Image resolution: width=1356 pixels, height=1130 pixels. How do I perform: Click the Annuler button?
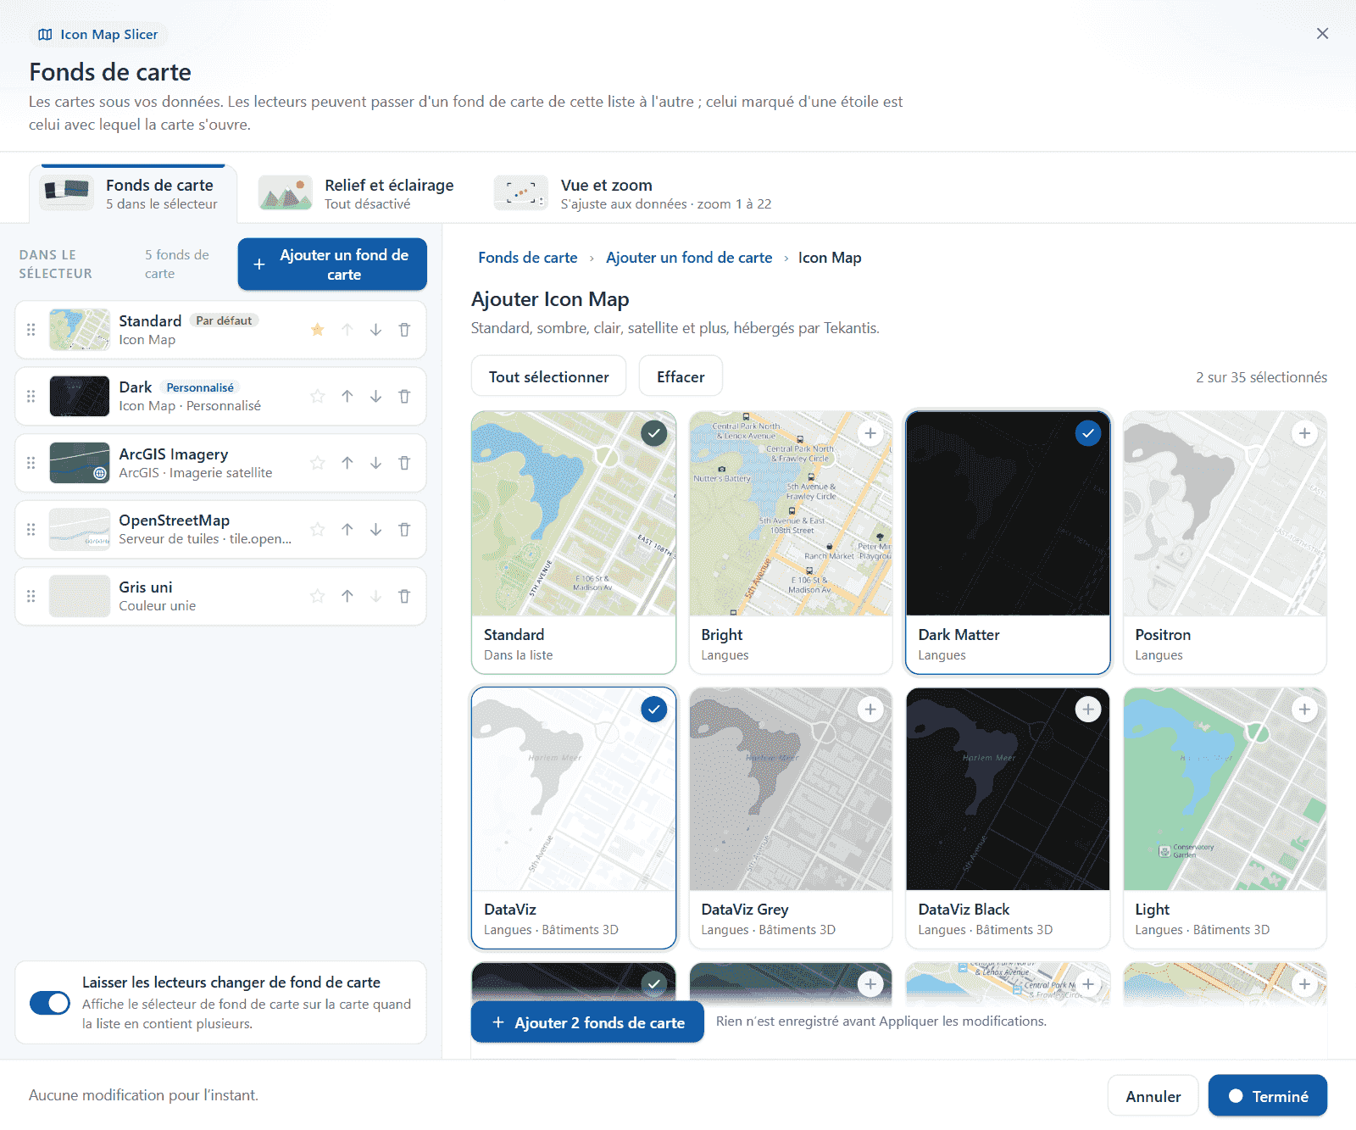[1153, 1096]
